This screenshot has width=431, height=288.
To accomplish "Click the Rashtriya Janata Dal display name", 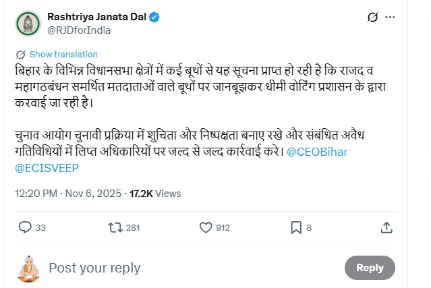I will [96, 16].
